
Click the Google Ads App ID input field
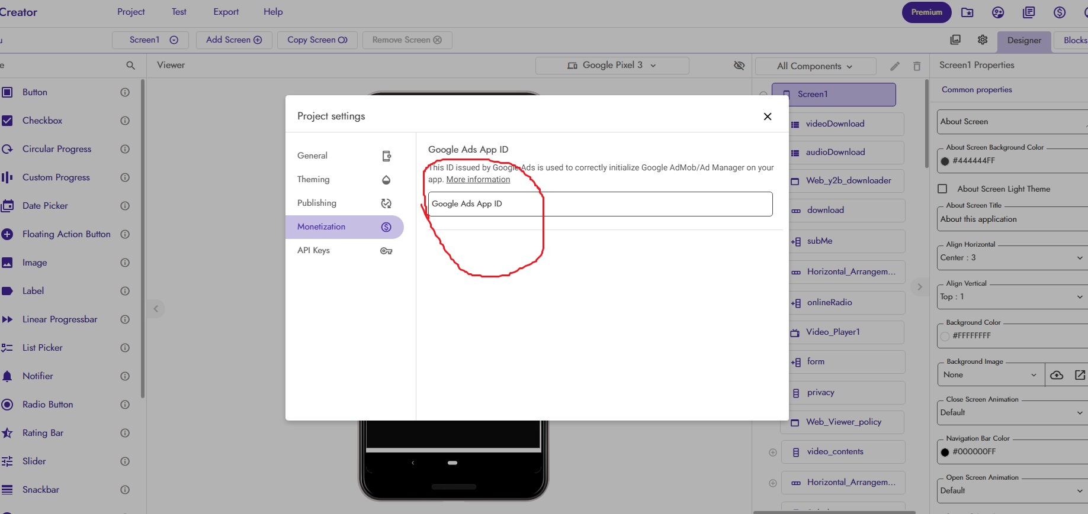600,204
